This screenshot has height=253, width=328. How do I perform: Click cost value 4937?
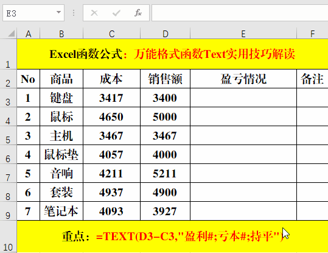(x=112, y=192)
